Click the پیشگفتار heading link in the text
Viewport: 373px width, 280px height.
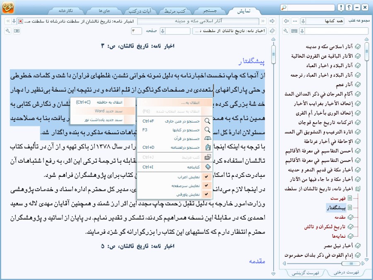click(251, 62)
